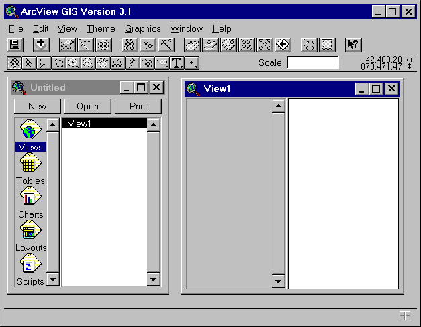Click Zoom to Selected icon
Viewport: 421px width, 327px height.
(229, 44)
